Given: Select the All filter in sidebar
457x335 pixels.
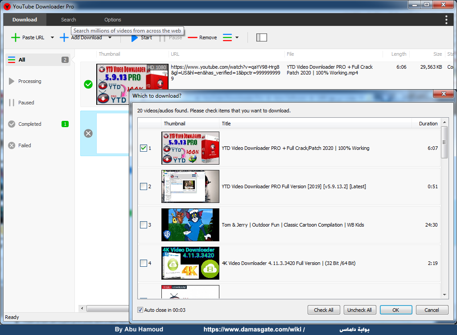Looking at the screenshot, I should coord(38,60).
